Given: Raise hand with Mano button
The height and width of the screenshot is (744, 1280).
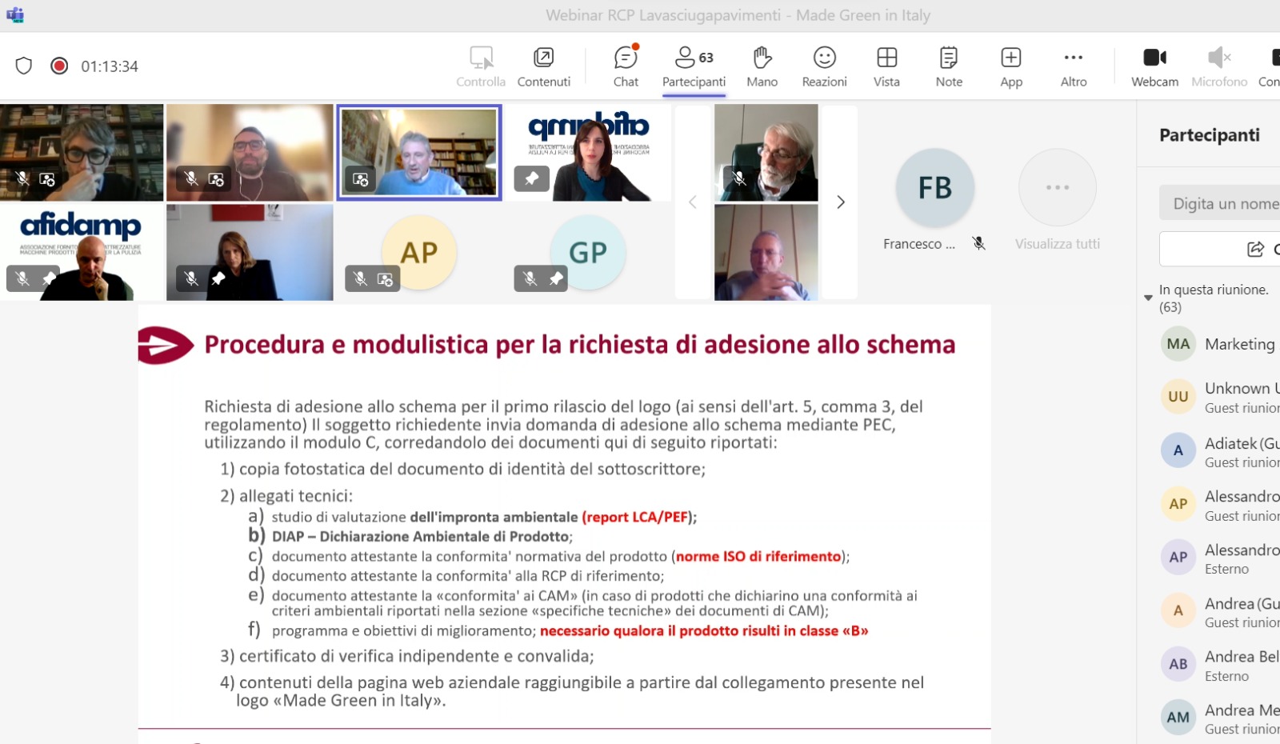Looking at the screenshot, I should [762, 66].
